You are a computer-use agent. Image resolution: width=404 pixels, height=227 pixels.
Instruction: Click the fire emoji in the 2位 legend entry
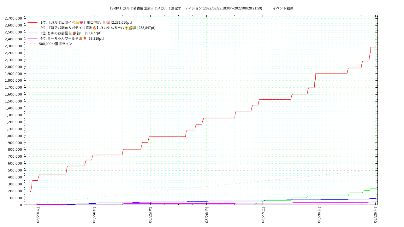click(94, 28)
